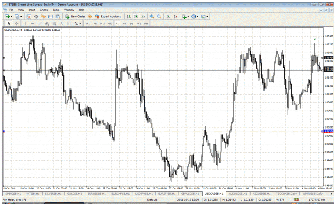Viewport: 336px width, 204px height.
Task: Open the Data Window crosshair-target icon
Action: (36, 16)
